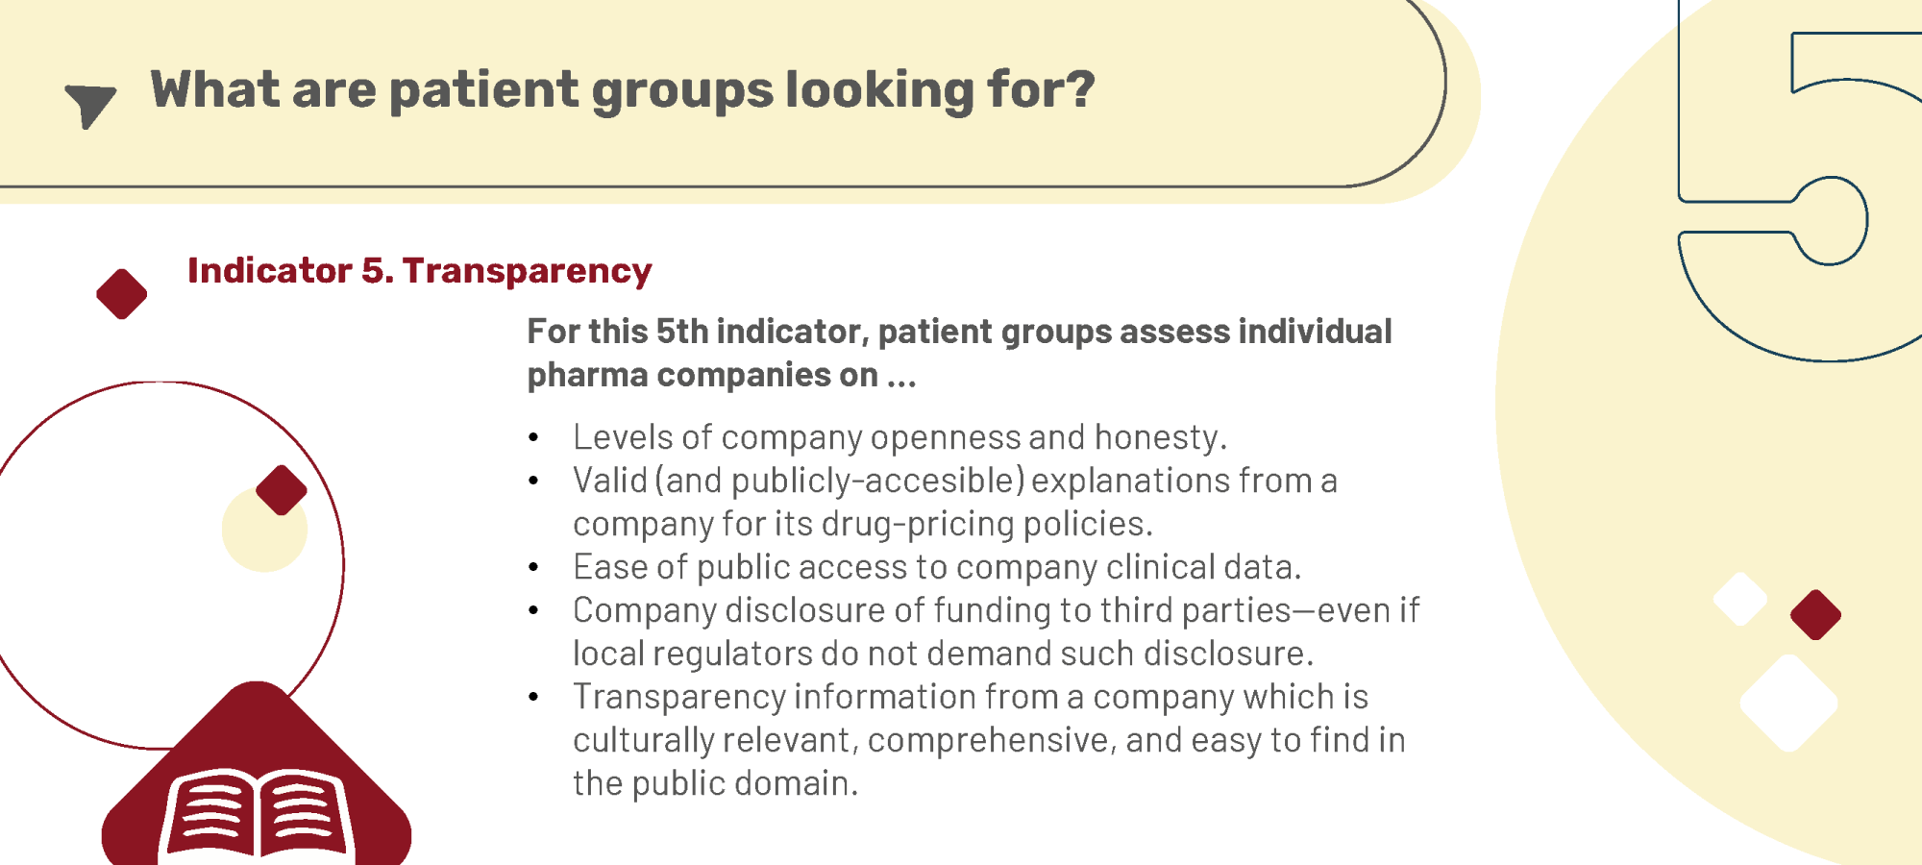
Task: Click the open book icon
Action: [x=257, y=813]
